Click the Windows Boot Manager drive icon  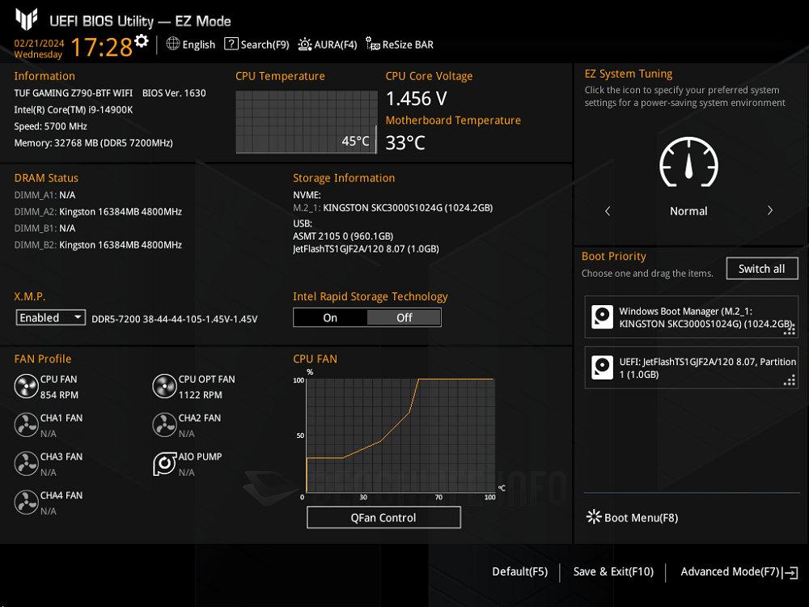click(603, 316)
